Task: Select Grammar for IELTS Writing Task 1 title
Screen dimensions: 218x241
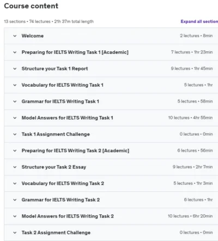Action: (60, 101)
